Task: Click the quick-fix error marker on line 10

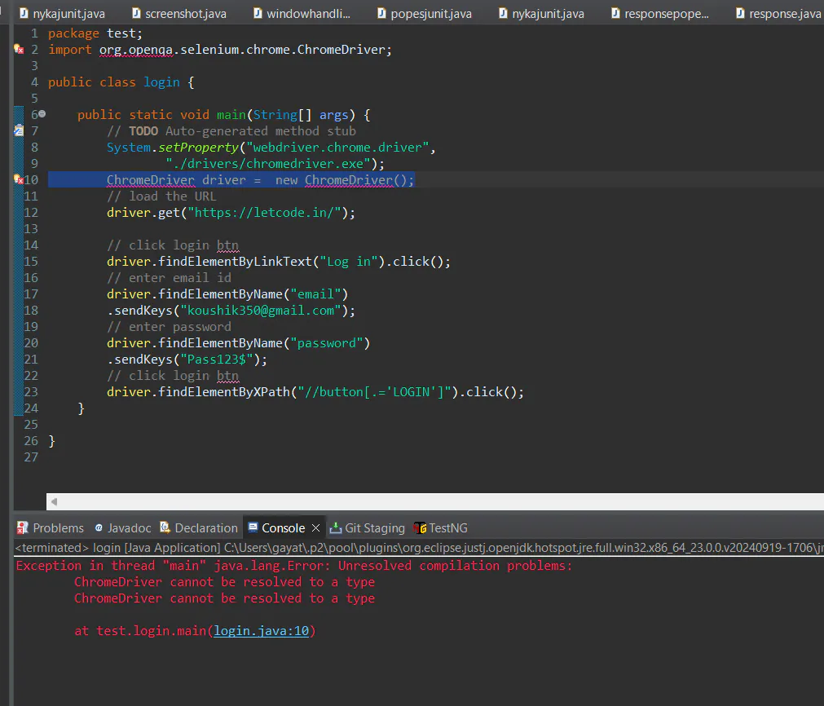Action: pos(19,180)
